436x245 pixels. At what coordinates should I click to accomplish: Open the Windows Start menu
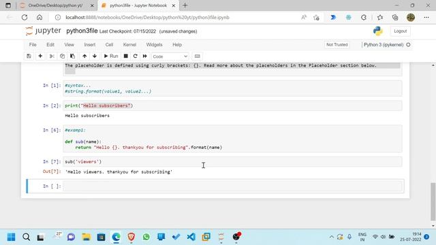click(11, 237)
